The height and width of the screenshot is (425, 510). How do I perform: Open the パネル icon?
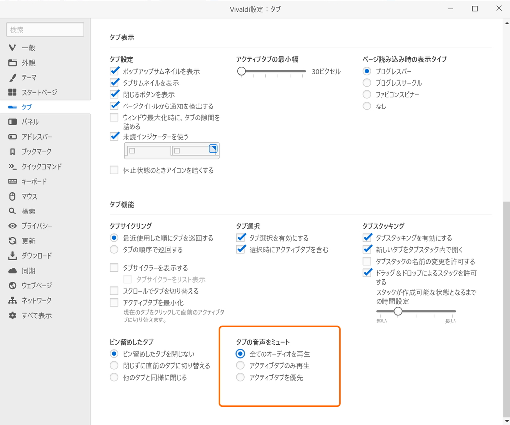point(12,122)
